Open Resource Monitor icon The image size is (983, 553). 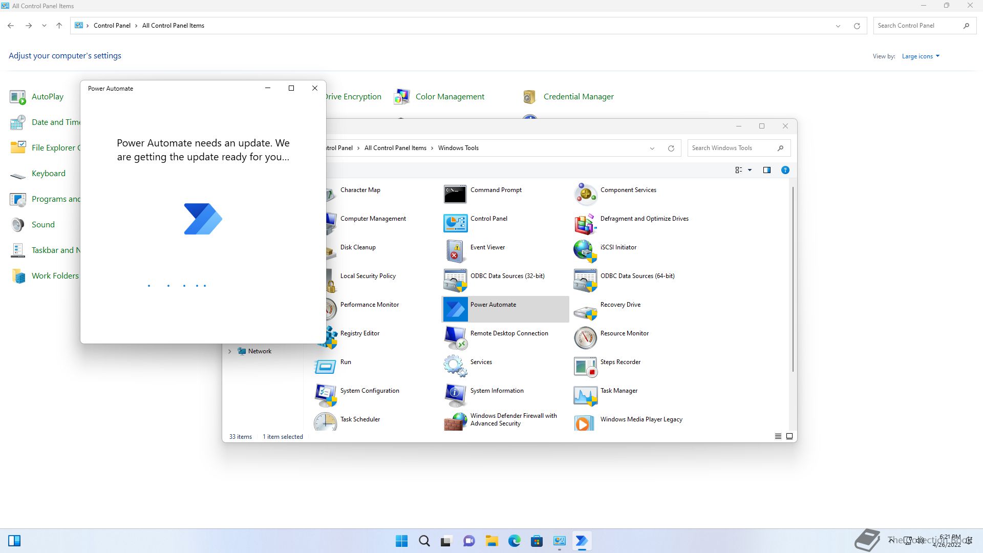(585, 337)
